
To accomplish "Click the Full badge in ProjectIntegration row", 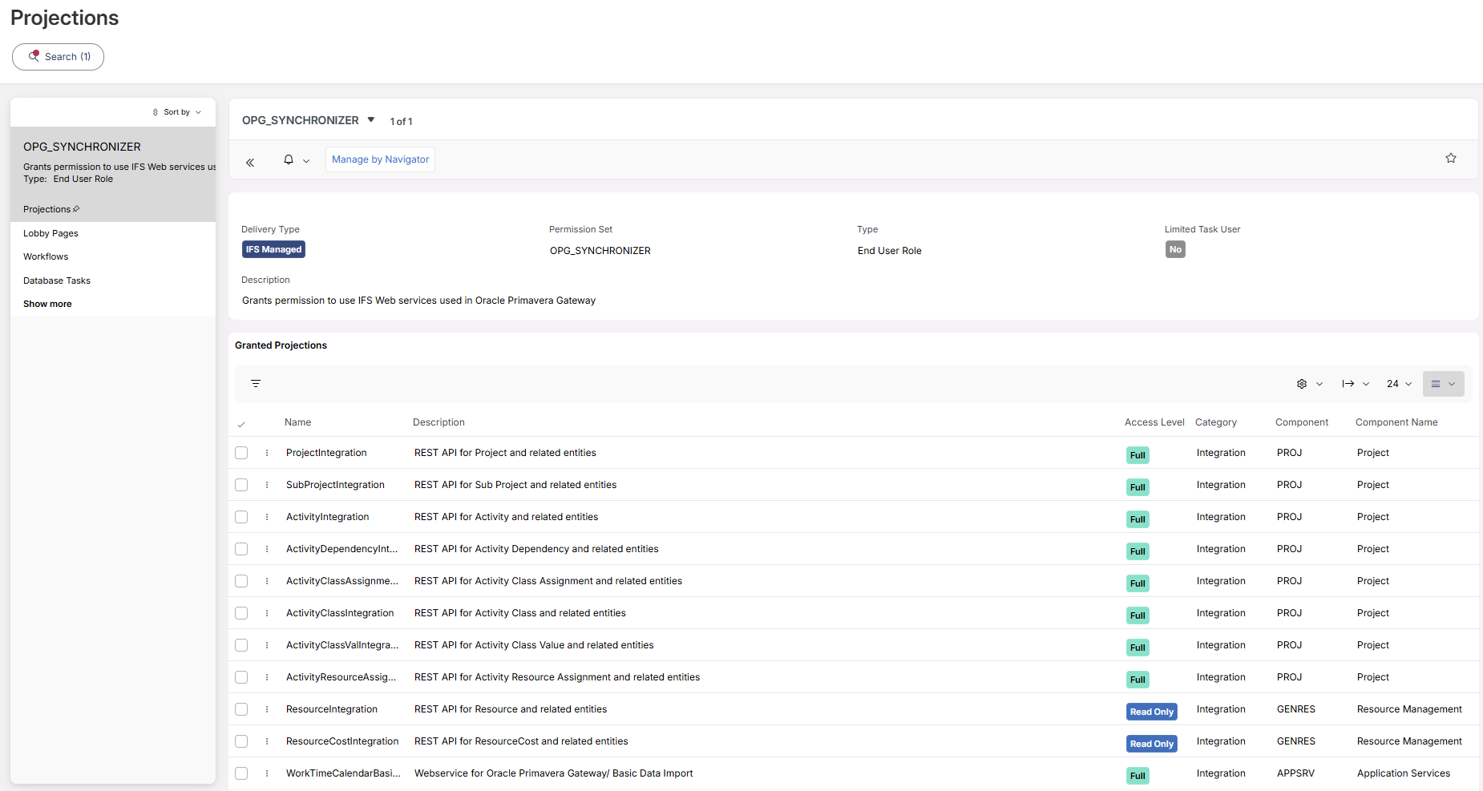I will point(1138,455).
